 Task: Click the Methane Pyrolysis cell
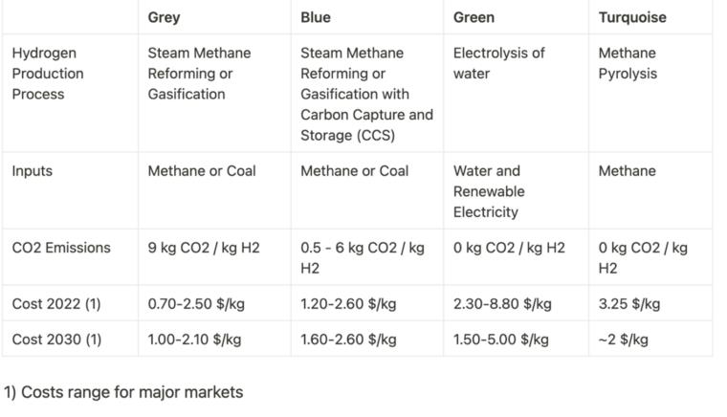tap(628, 63)
